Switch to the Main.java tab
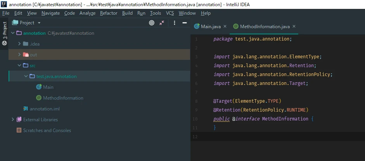 (211, 26)
